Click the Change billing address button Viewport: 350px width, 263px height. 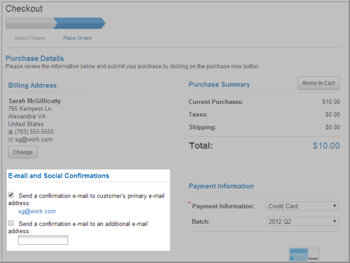(x=23, y=152)
